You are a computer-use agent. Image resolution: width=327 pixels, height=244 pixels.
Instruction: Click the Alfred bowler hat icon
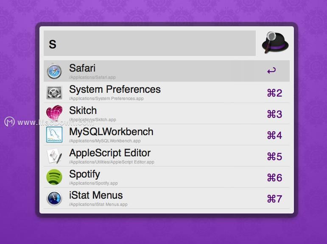click(275, 42)
